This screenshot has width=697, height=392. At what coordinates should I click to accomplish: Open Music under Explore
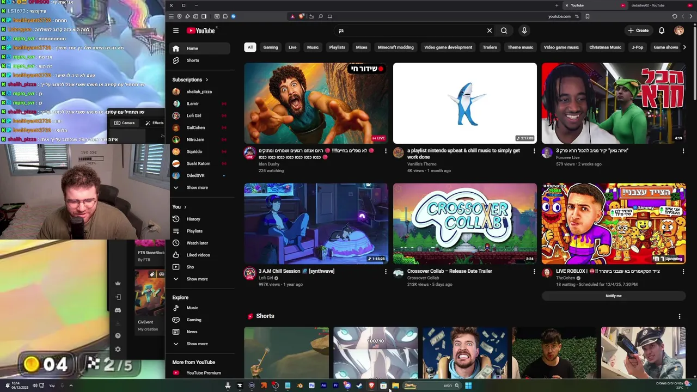(x=200, y=308)
